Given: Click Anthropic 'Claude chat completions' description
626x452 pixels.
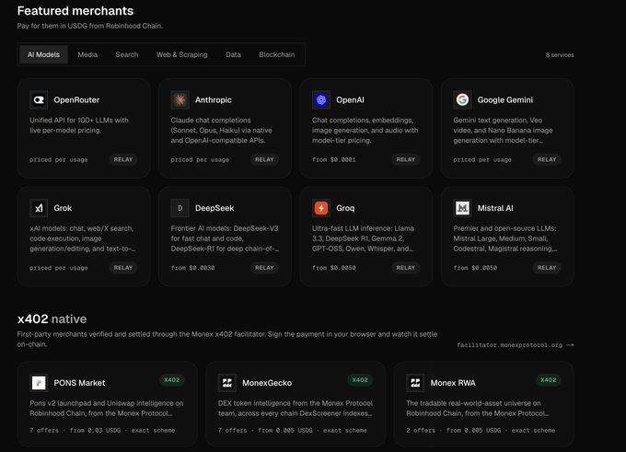Looking at the screenshot, I should click(221, 130).
